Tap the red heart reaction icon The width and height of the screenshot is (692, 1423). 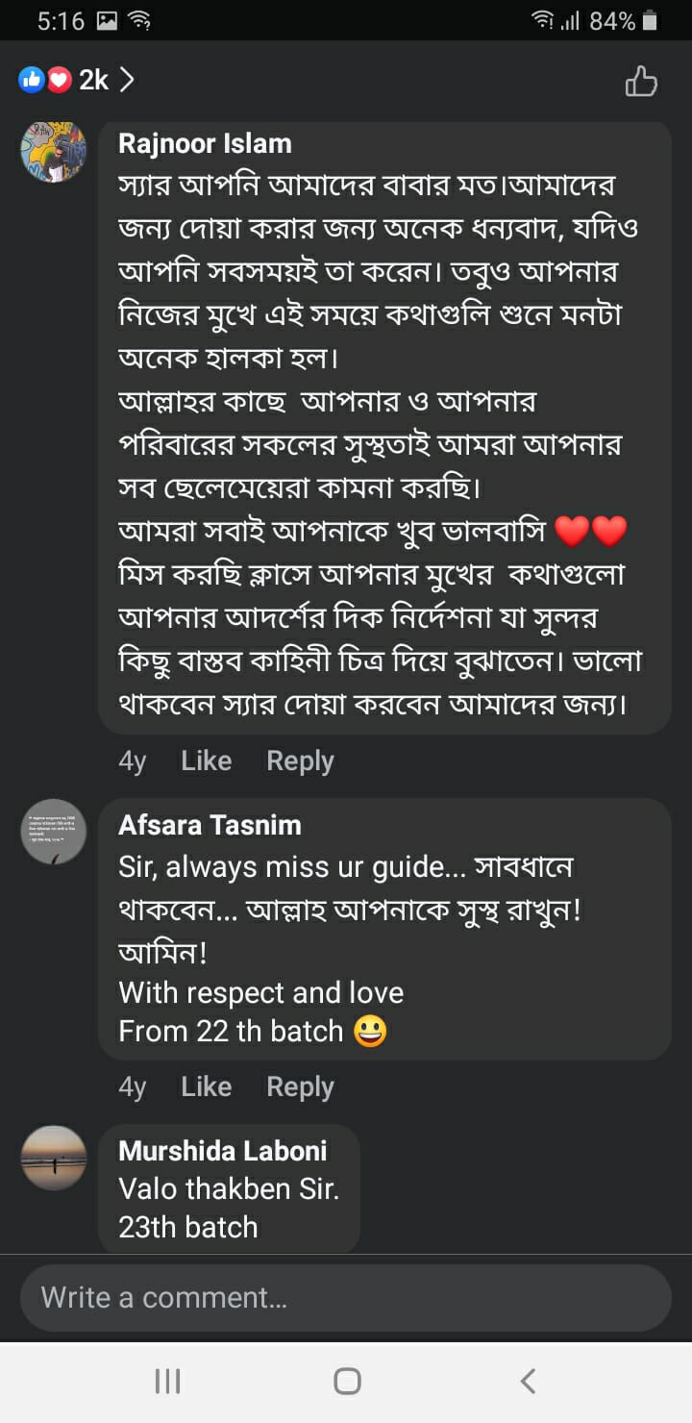(x=60, y=81)
